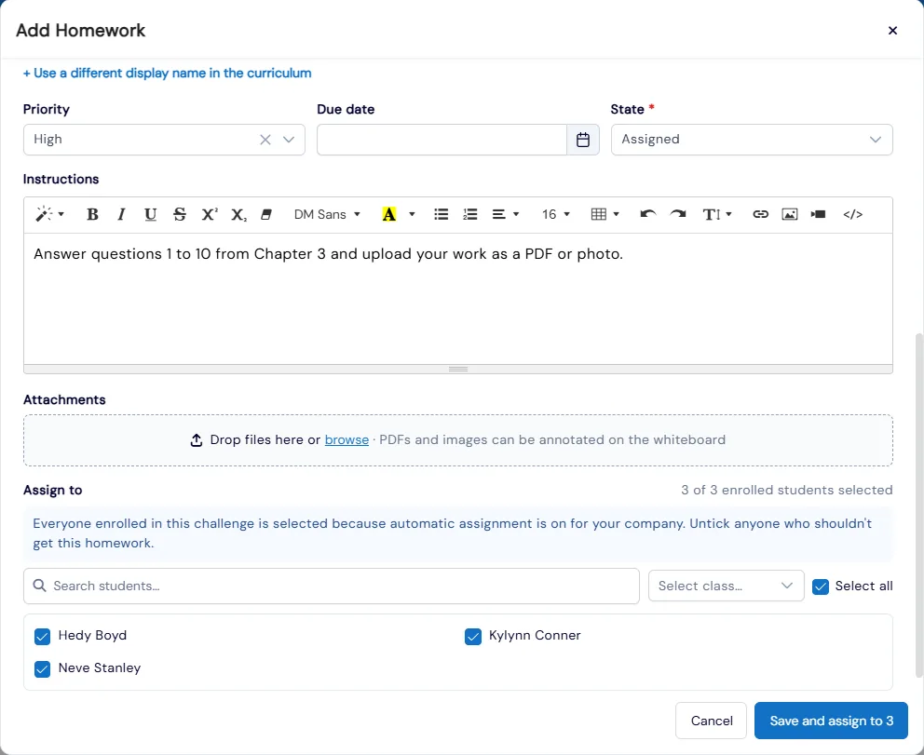Undo the last edit
The image size is (924, 755).
click(x=648, y=214)
